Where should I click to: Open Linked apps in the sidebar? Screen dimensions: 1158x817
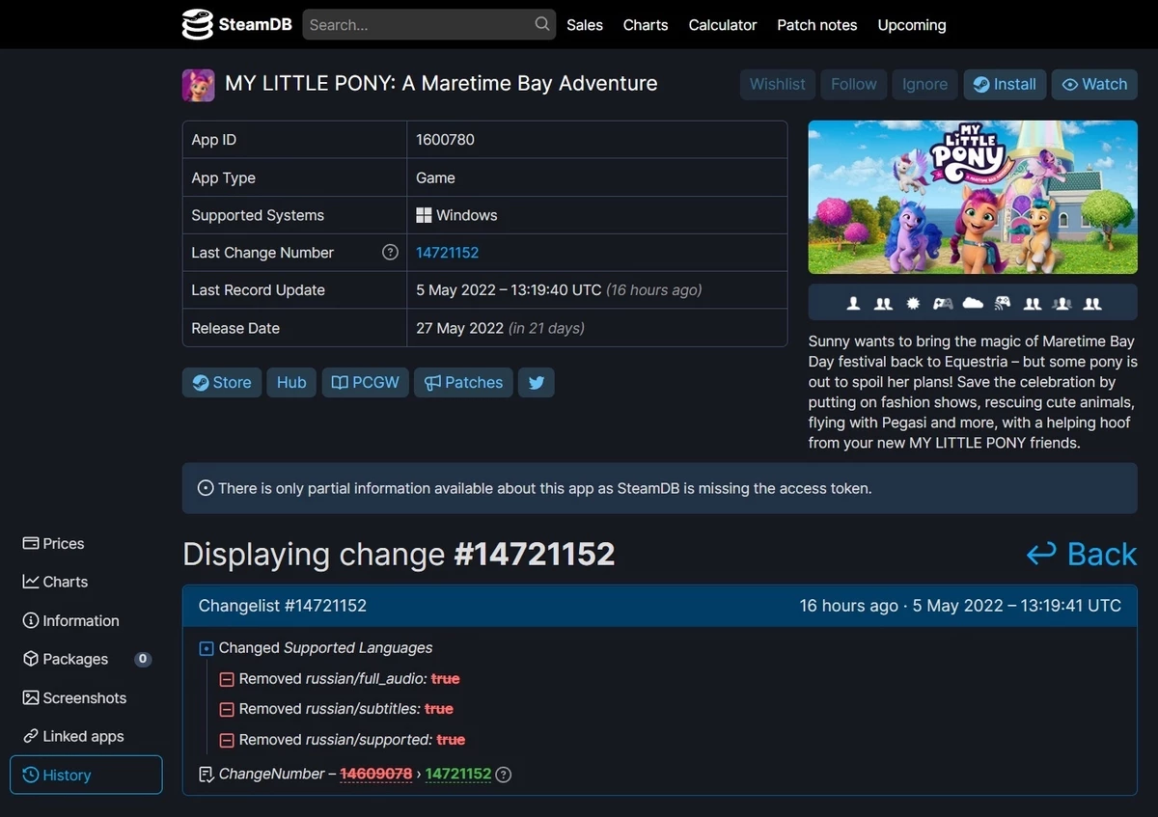click(x=74, y=736)
